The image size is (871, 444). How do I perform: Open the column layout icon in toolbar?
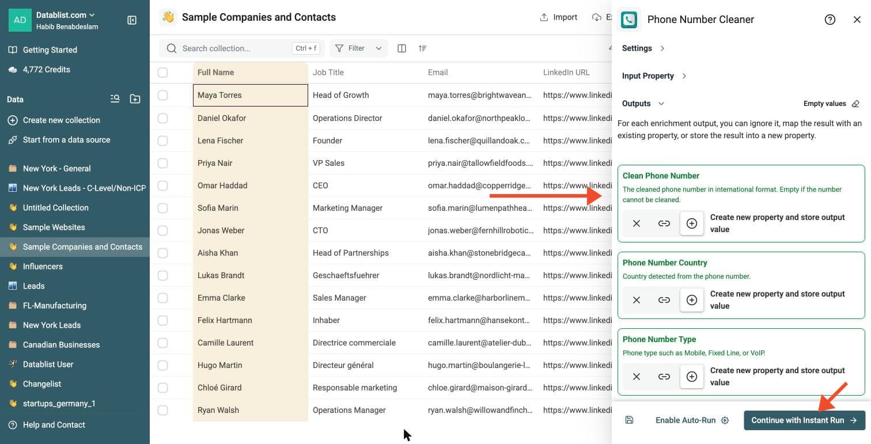tap(402, 48)
